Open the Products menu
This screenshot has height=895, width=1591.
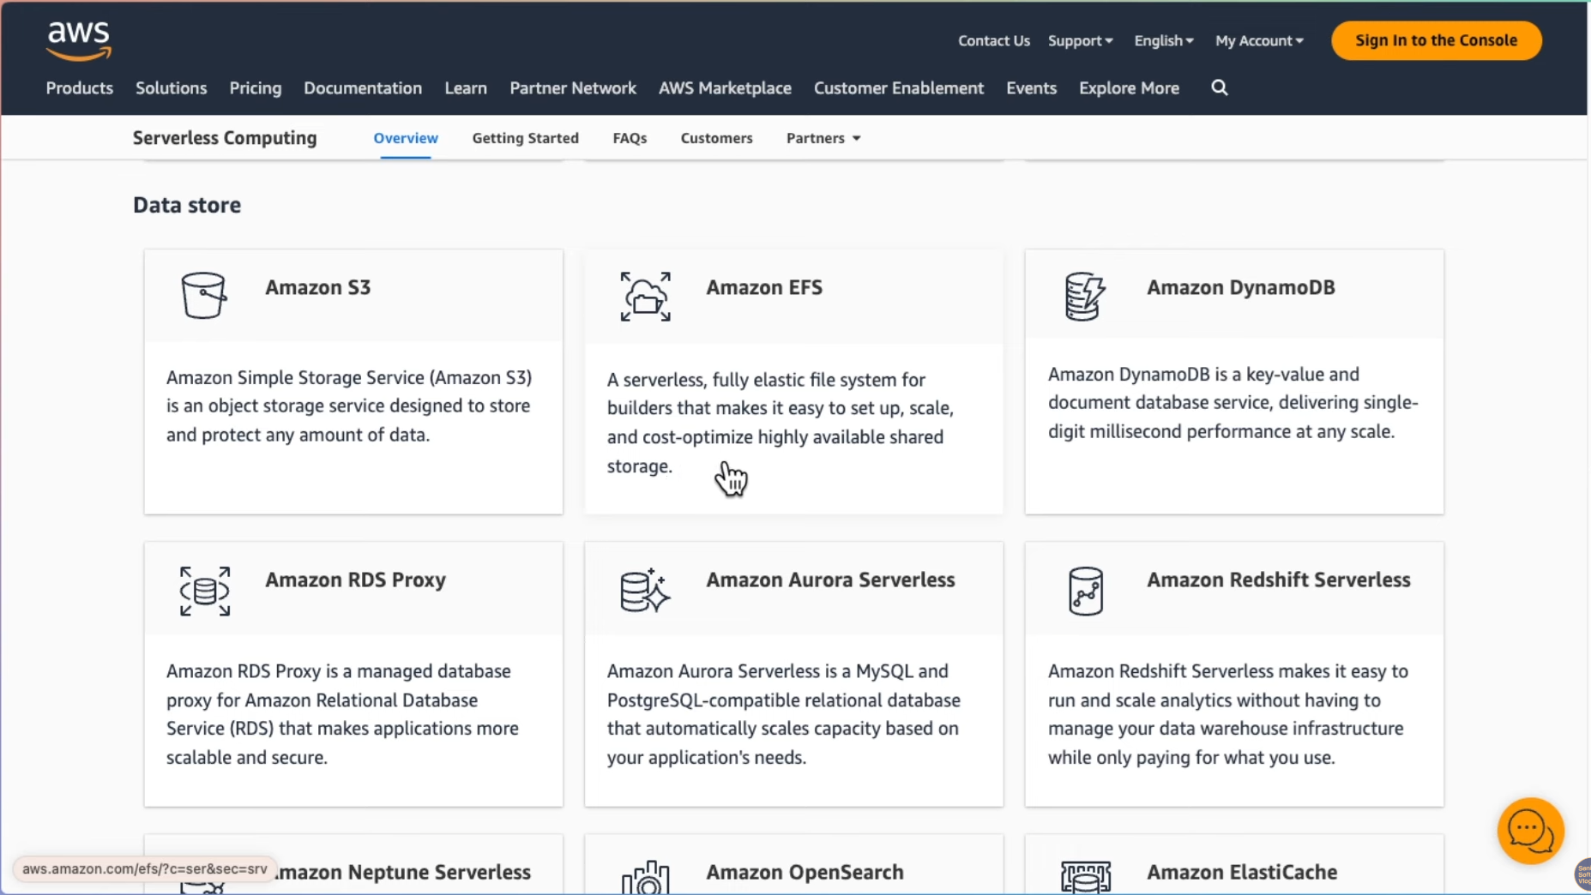79,87
